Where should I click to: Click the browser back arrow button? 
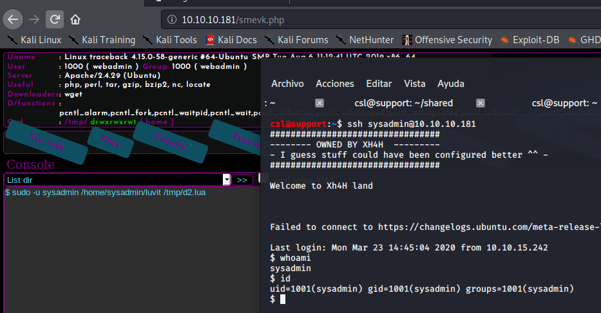(14, 18)
